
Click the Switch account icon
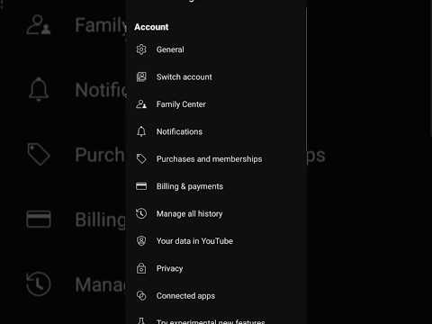coord(141,76)
